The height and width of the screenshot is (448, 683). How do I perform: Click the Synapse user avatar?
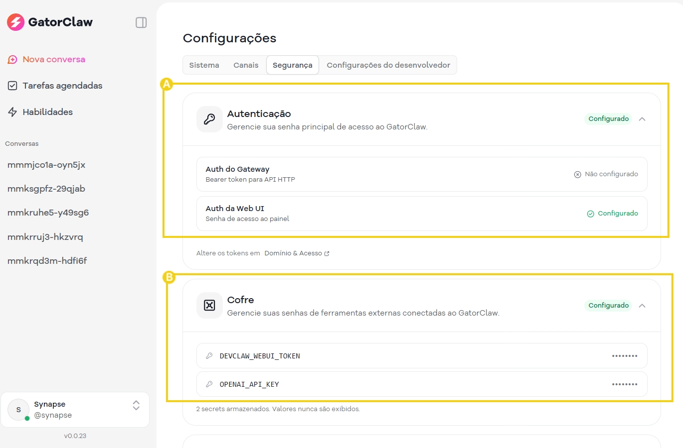19,410
